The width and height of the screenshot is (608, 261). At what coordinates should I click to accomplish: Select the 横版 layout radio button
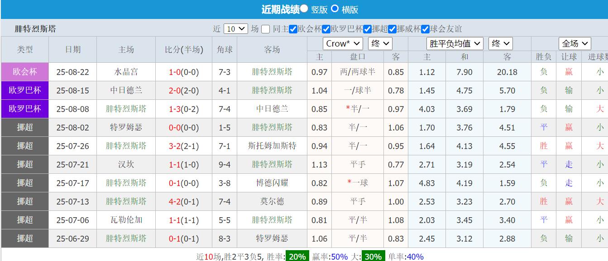(x=335, y=8)
